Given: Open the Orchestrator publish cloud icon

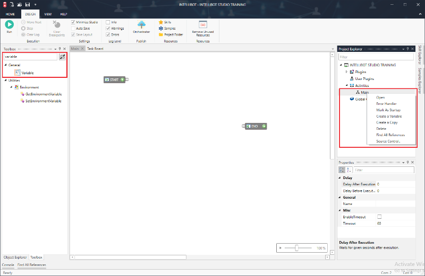Looking at the screenshot, I should pyautogui.click(x=142, y=24).
